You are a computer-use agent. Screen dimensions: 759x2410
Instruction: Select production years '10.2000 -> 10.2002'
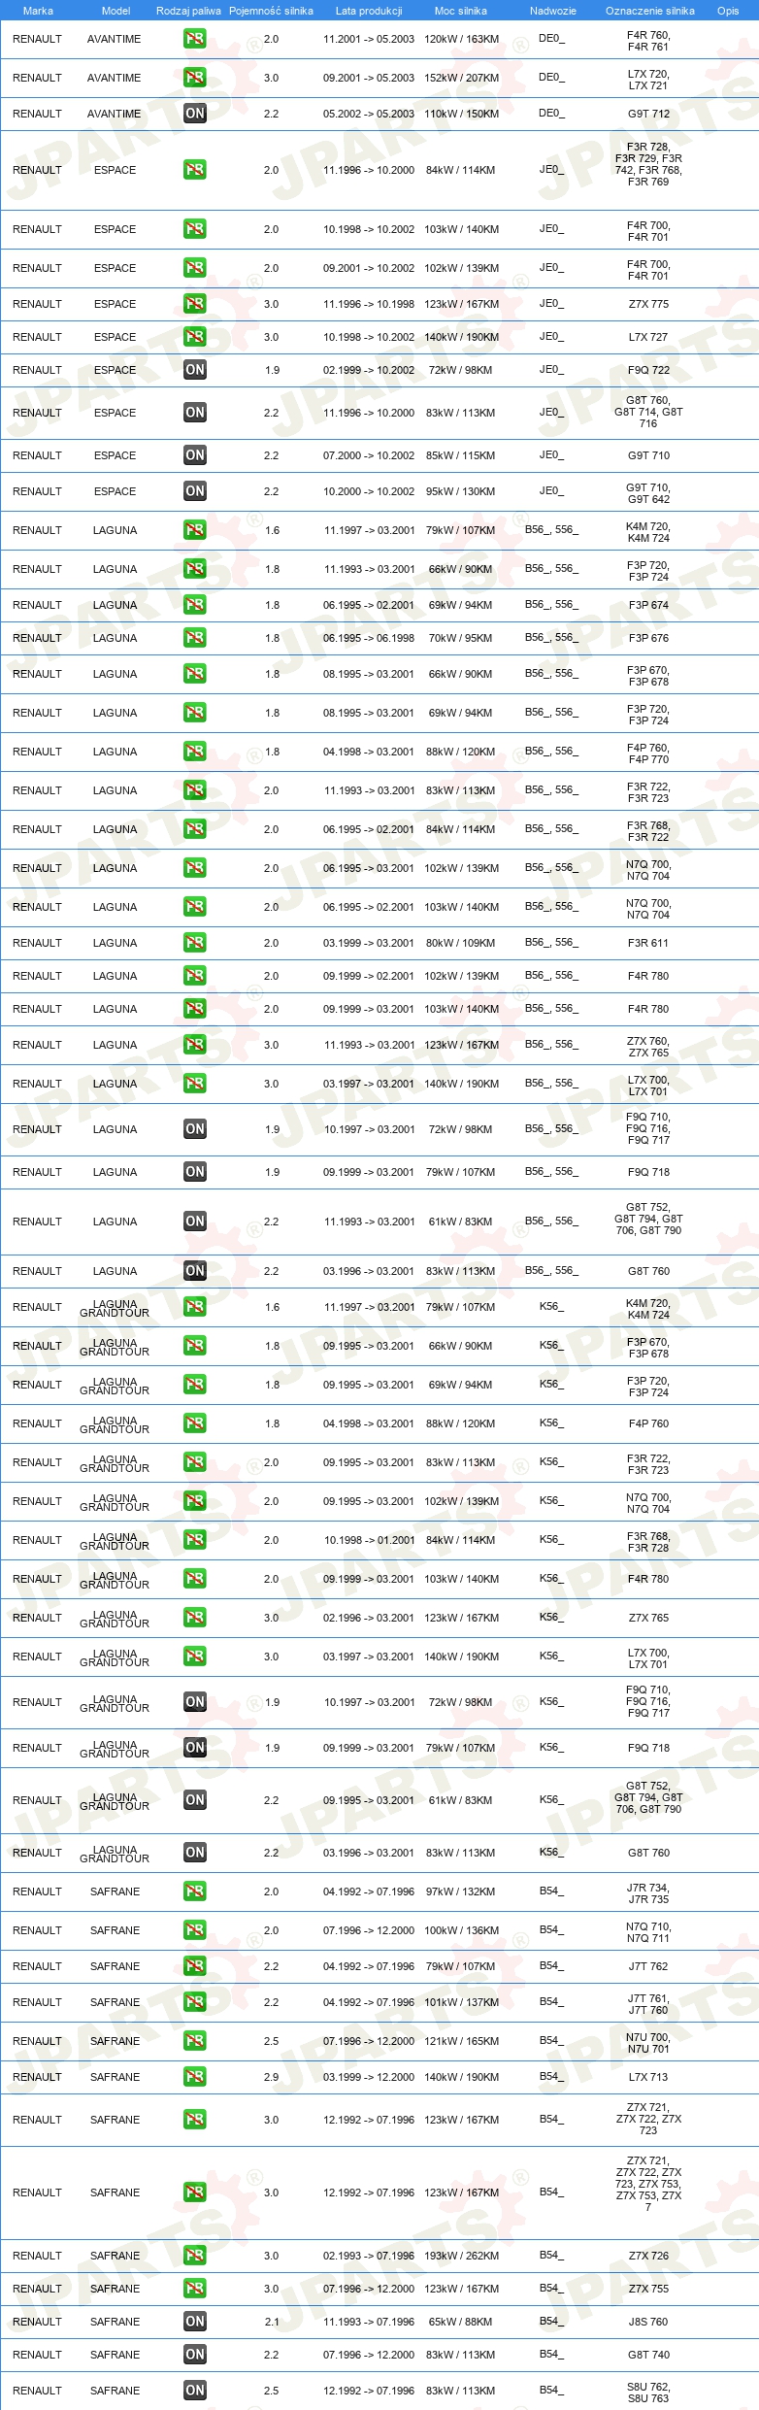[369, 491]
